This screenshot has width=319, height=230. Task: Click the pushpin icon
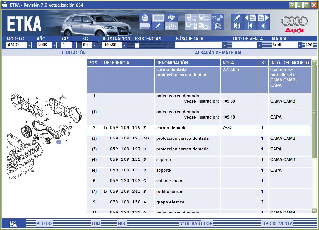(x=237, y=18)
